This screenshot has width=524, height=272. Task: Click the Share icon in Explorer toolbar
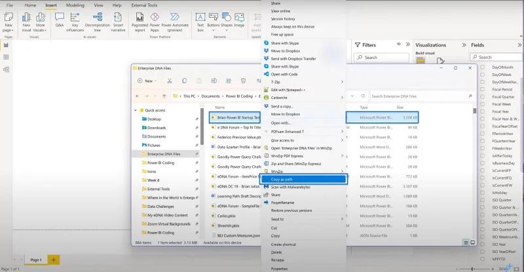click(x=229, y=81)
